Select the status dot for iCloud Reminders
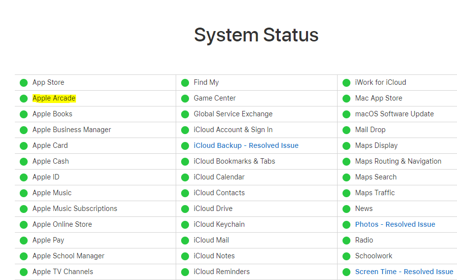457x280 pixels. [x=185, y=272]
